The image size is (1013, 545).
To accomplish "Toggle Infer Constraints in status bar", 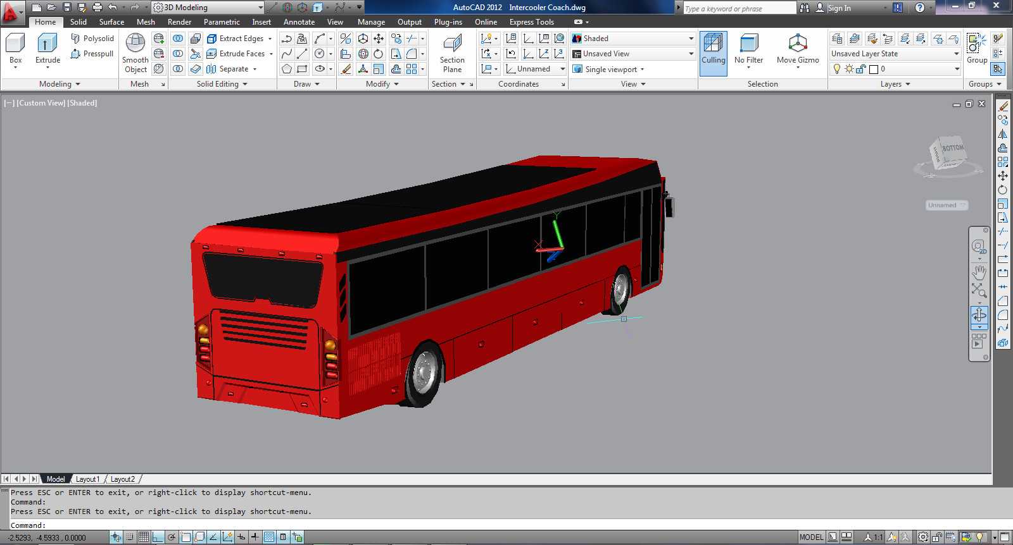I will 116,537.
